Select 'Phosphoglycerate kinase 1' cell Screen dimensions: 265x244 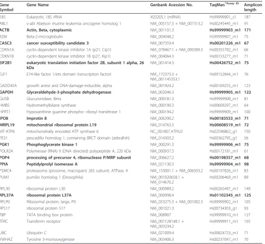pos(52,144)
